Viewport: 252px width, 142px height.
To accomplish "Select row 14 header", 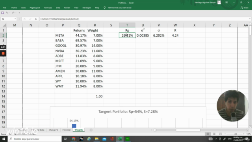I will [3, 96].
